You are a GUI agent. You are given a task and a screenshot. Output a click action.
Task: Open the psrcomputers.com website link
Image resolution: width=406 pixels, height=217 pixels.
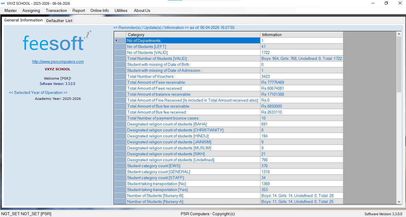(58, 62)
